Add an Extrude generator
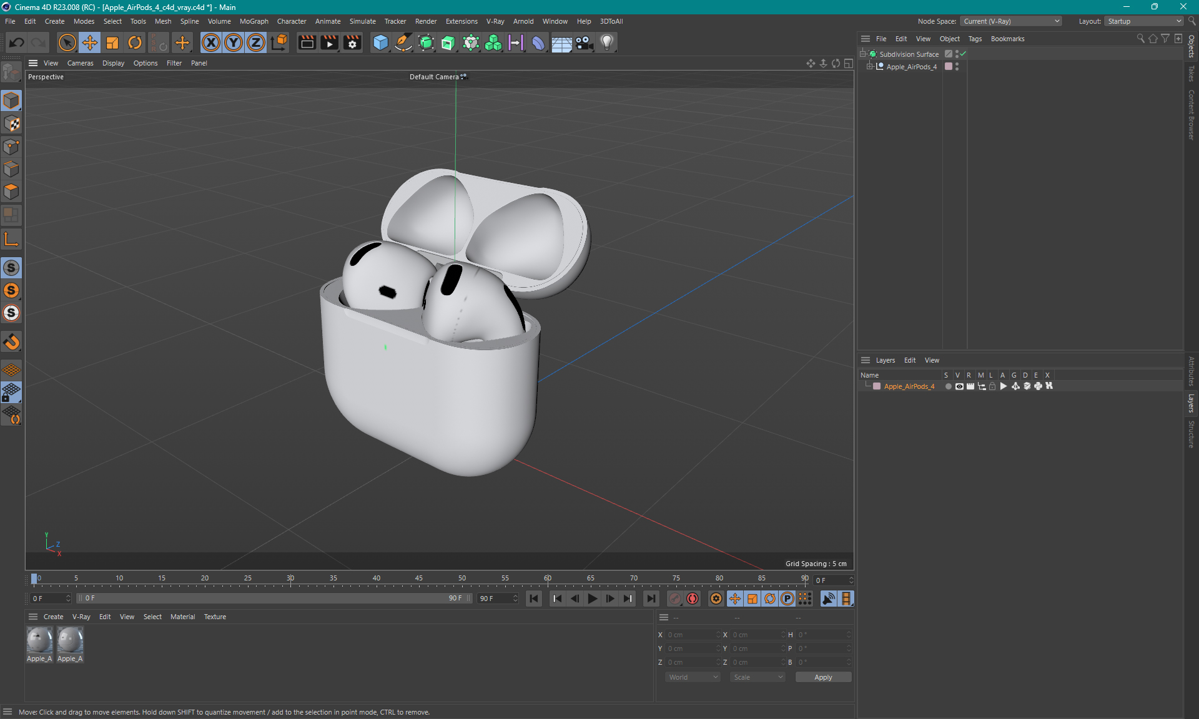The height and width of the screenshot is (719, 1199). click(x=448, y=42)
